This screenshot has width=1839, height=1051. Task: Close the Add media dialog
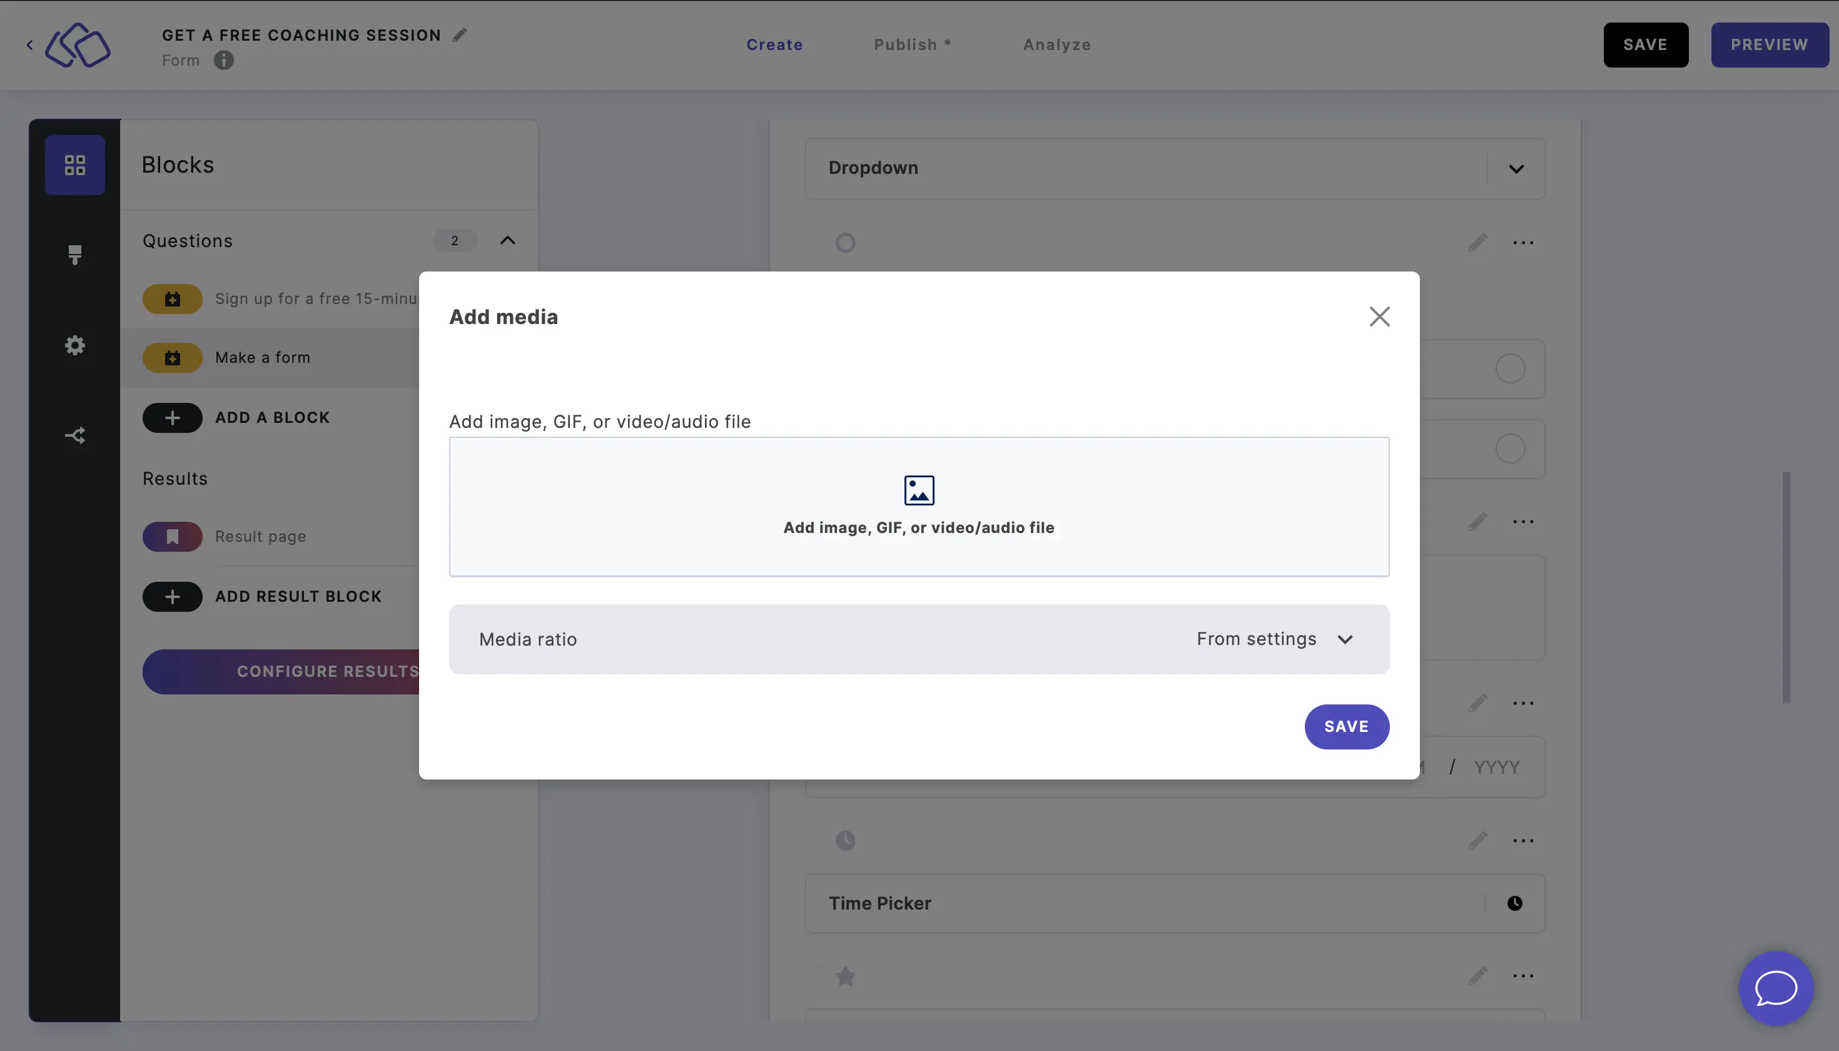coord(1379,316)
